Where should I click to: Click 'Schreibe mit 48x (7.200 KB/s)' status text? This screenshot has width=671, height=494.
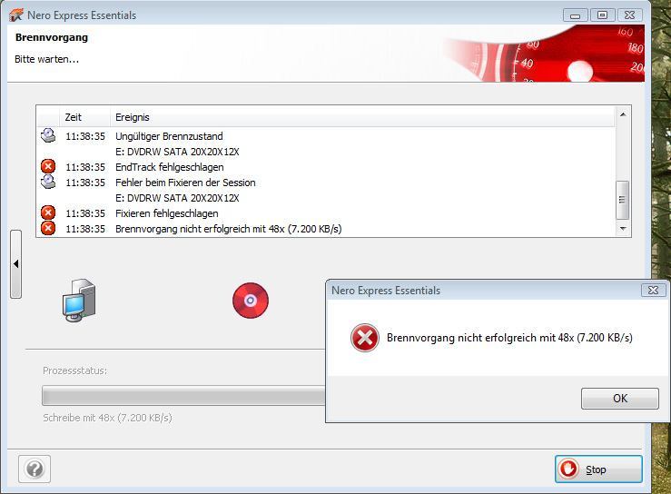107,418
